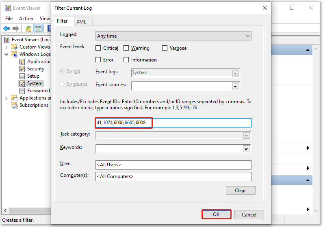
Task: Select the Setup log icon in the tree
Action: pos(22,76)
